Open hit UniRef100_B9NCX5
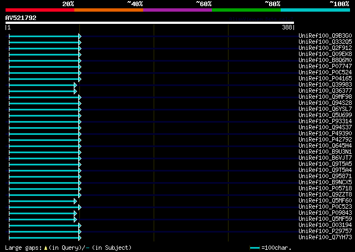The height and width of the screenshot is (252, 355). [x=325, y=183]
